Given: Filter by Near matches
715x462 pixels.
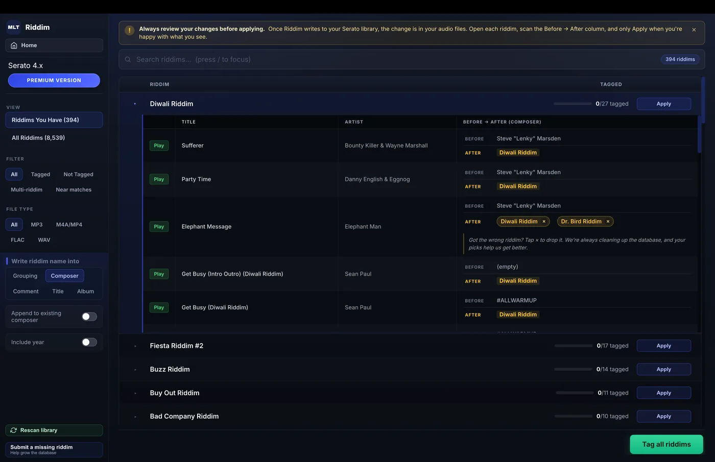Looking at the screenshot, I should (74, 190).
